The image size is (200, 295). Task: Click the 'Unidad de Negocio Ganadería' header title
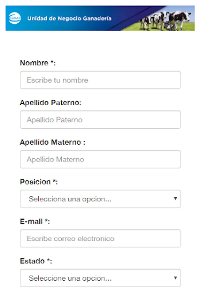click(x=69, y=18)
